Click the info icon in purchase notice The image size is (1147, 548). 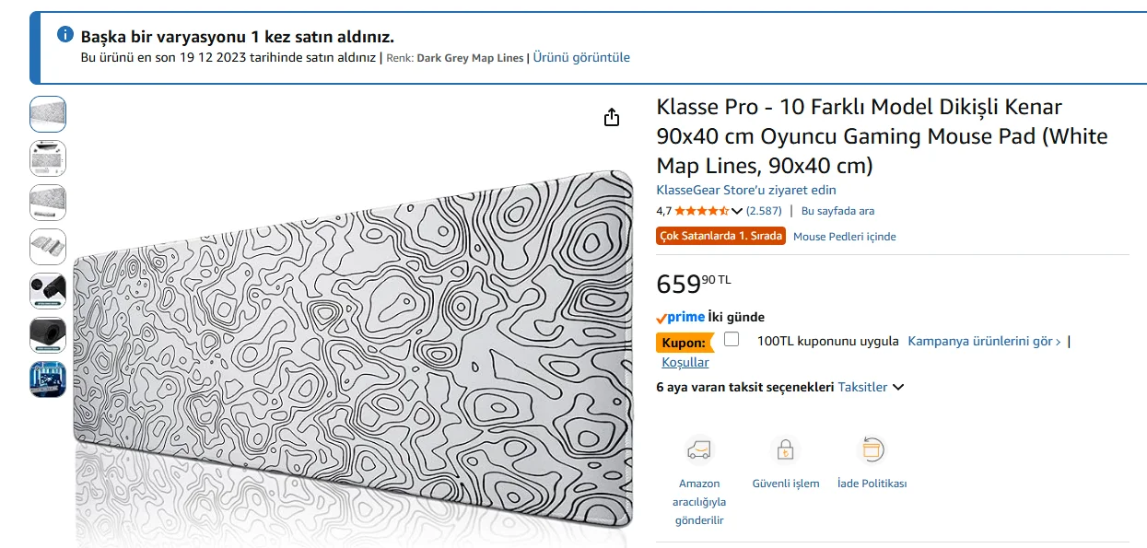pos(65,35)
